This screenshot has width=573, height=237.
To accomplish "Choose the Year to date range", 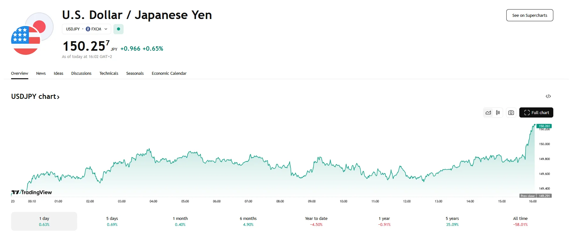I will point(316,221).
